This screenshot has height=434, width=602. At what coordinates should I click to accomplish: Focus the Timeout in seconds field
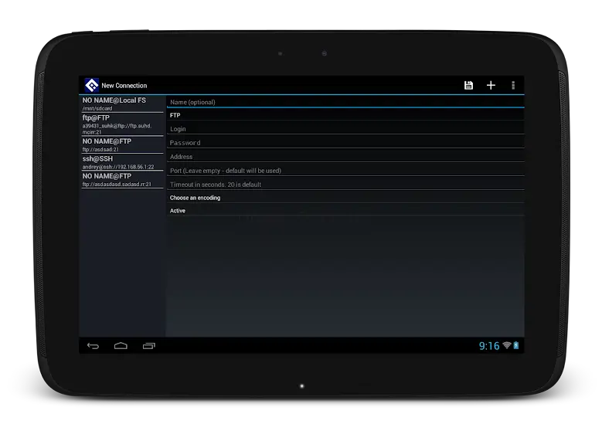click(345, 185)
